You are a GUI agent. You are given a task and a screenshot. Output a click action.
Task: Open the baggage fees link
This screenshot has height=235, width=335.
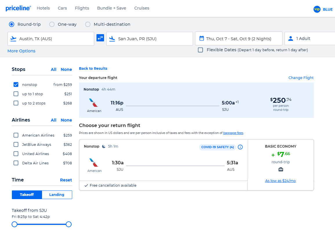233,133
